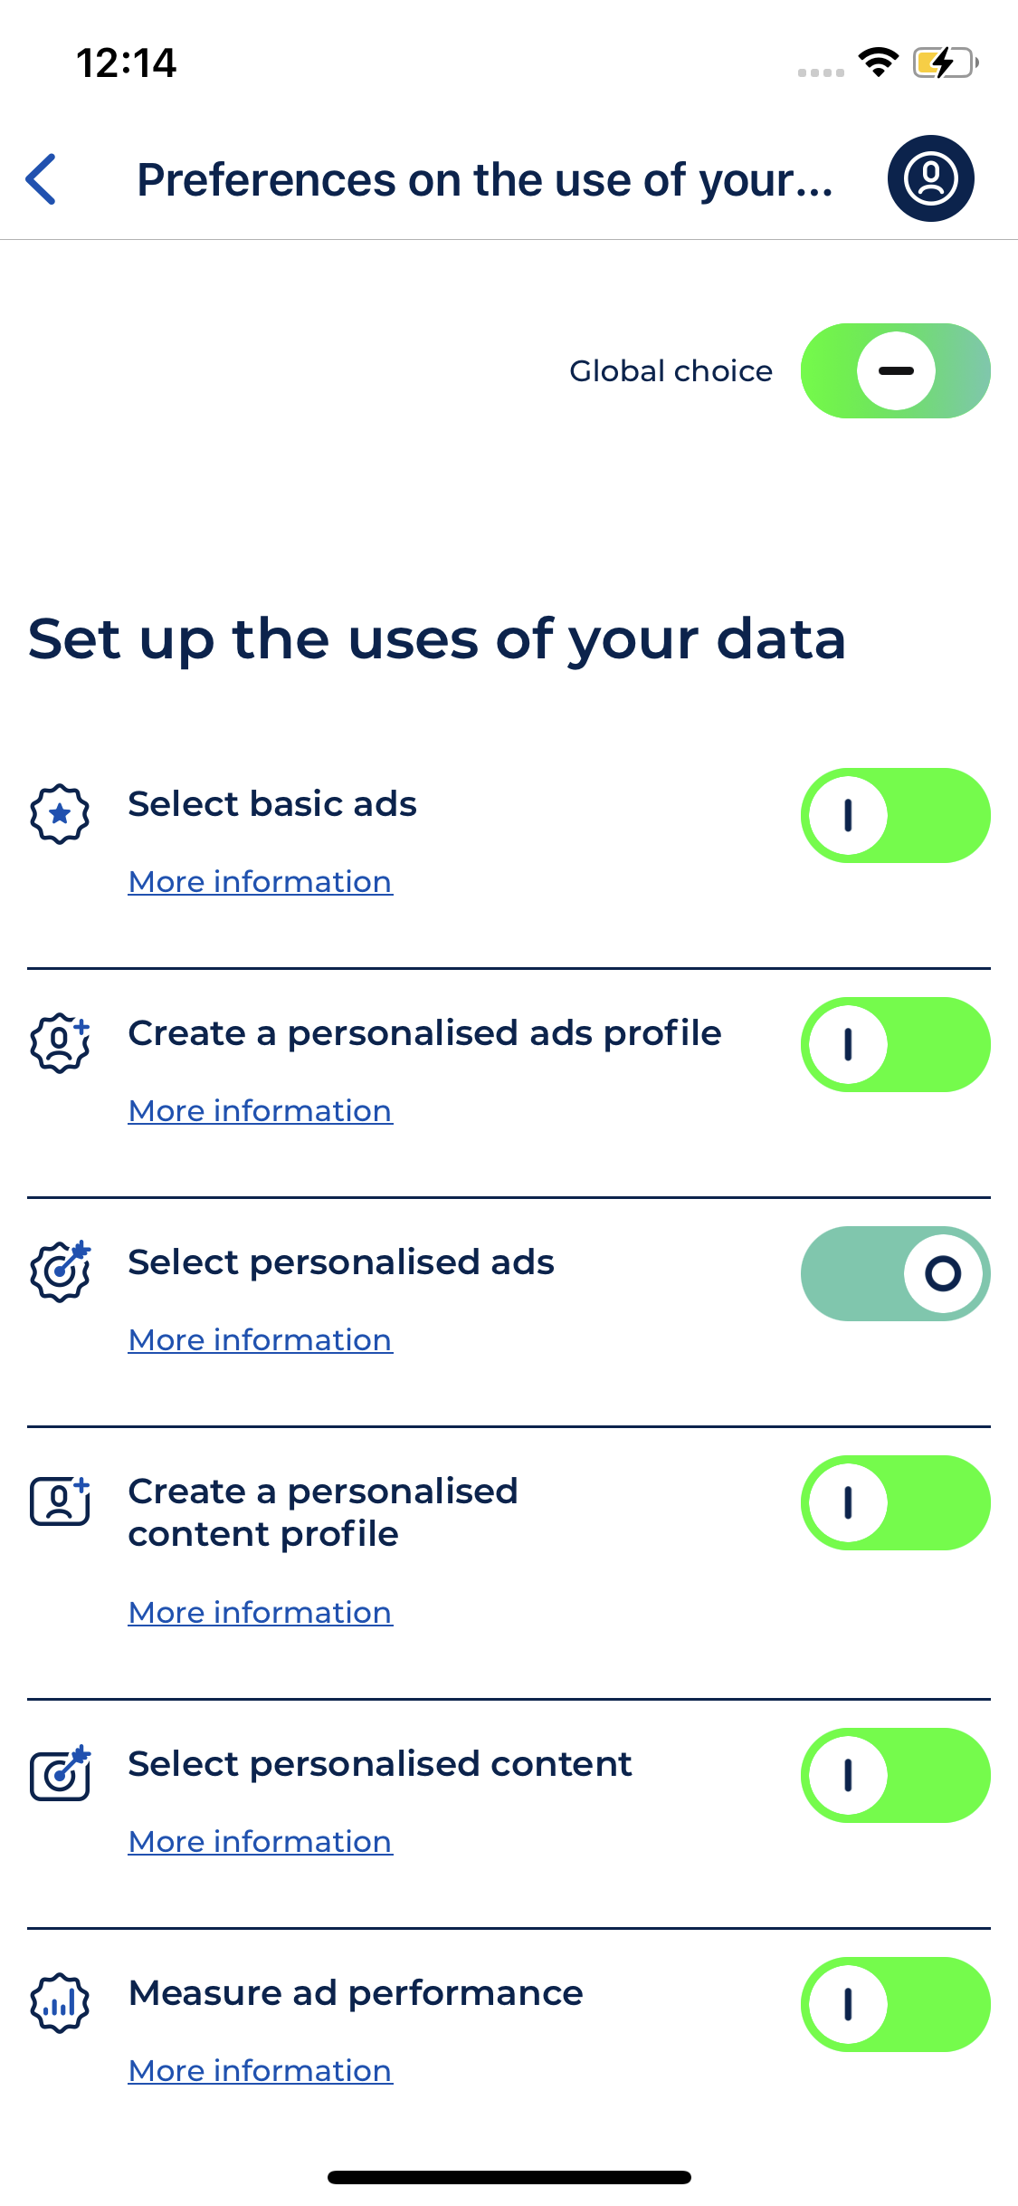Tap the target icon beside Select personalised ads
The width and height of the screenshot is (1018, 2206).
pos(60,1271)
